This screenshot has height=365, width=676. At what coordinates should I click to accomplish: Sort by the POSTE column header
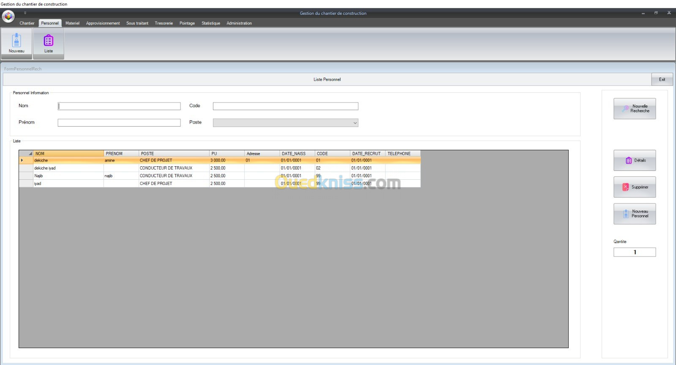(x=174, y=154)
